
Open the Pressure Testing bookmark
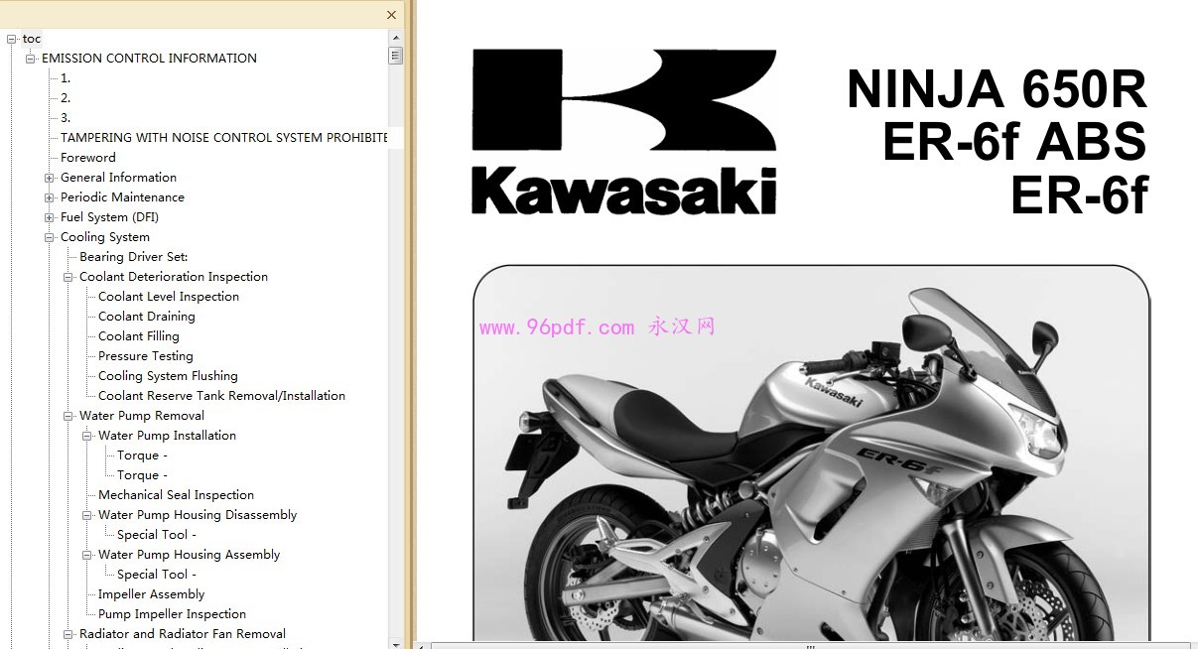point(146,356)
